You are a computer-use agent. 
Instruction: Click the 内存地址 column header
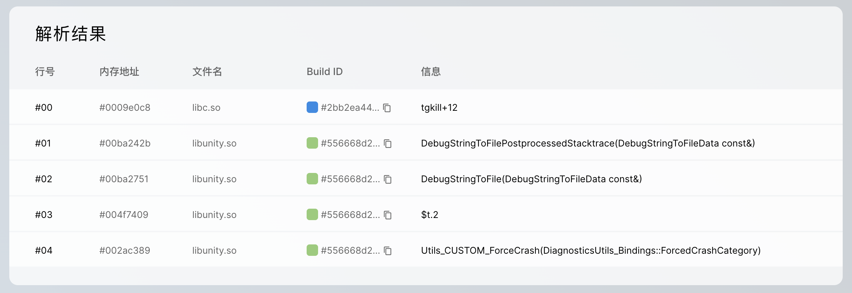(x=119, y=72)
